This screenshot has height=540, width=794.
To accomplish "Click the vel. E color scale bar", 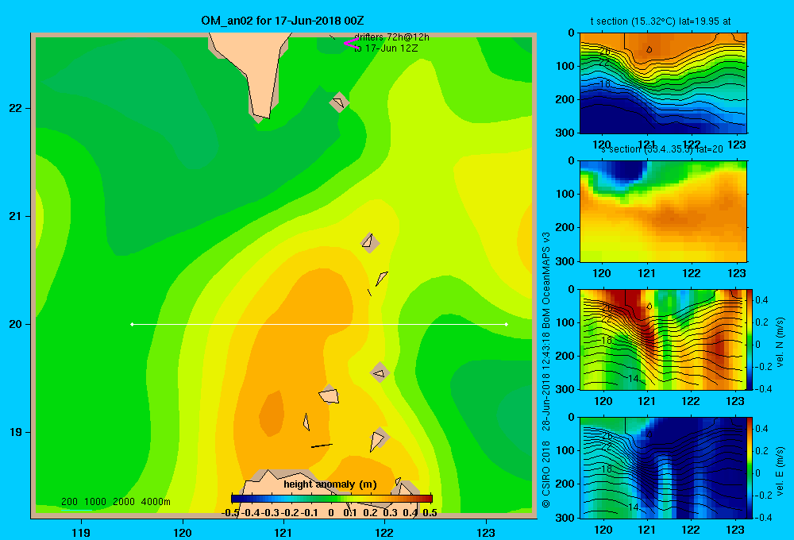I will [x=750, y=467].
